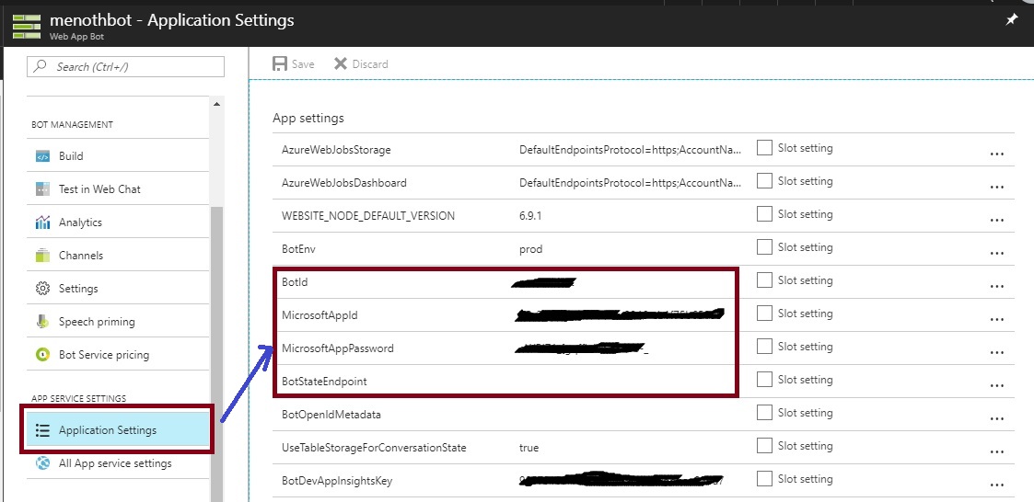The height and width of the screenshot is (502, 1034).
Task: Open ellipsis menu for WEBSITE_NODE_DEFAULT_VERSION
Action: pos(996,221)
